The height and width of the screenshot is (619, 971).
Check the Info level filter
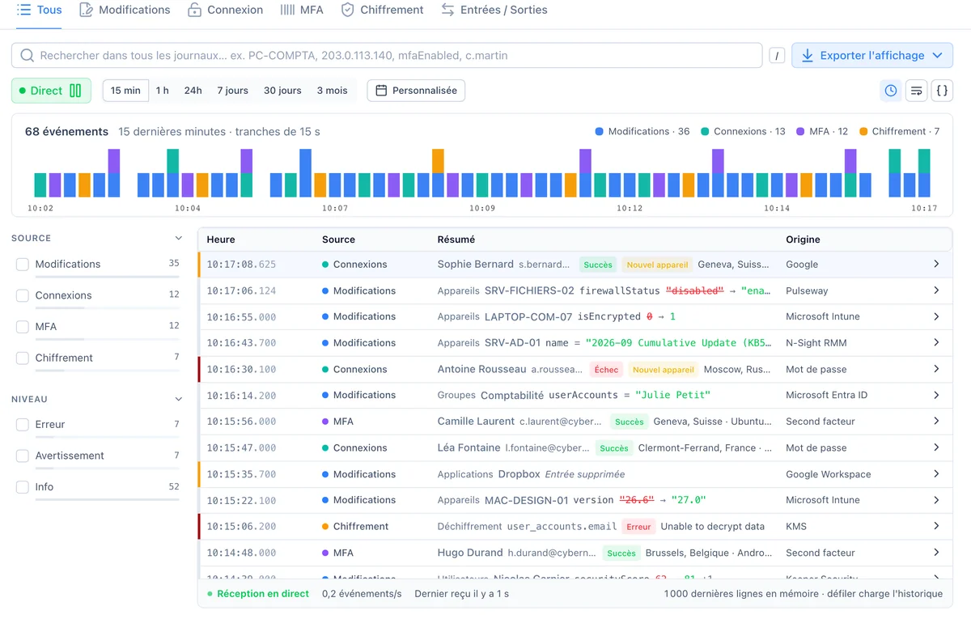[x=23, y=487]
